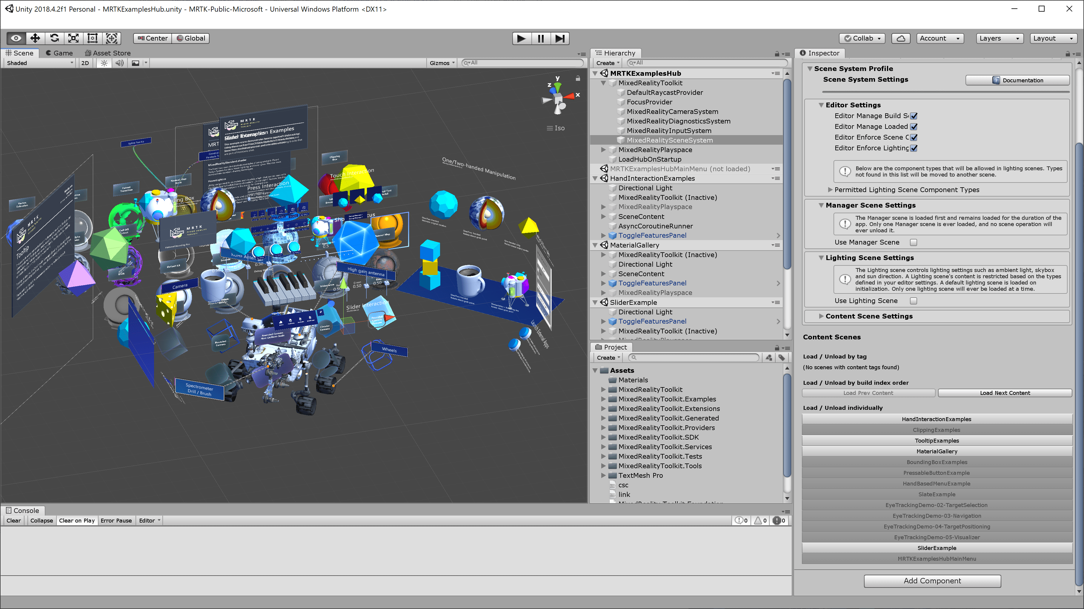Toggle 2D scene view mode
This screenshot has width=1084, height=609.
click(x=85, y=63)
